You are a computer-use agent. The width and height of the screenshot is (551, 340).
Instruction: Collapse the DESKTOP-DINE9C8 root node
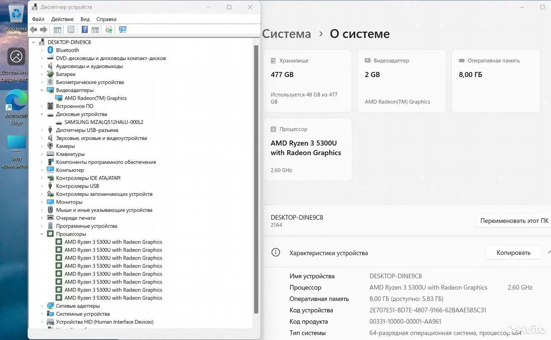(x=34, y=42)
